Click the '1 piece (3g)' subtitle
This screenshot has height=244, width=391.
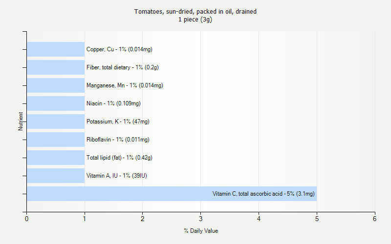(x=195, y=20)
